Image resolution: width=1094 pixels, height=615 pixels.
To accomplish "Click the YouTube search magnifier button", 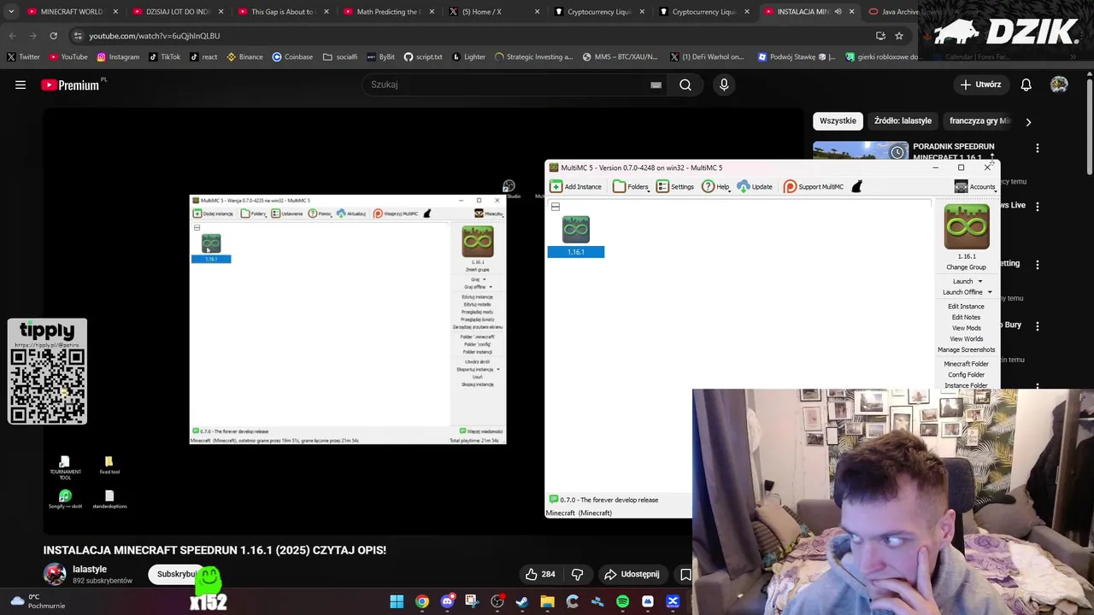I will 685,85.
